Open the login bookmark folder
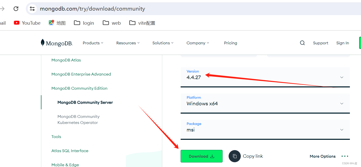 click(84, 23)
